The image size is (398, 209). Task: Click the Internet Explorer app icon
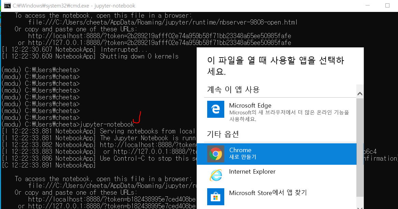pyautogui.click(x=215, y=175)
